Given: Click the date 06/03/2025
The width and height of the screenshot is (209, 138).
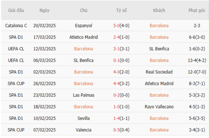Looking at the screenshot, I should (44, 60).
